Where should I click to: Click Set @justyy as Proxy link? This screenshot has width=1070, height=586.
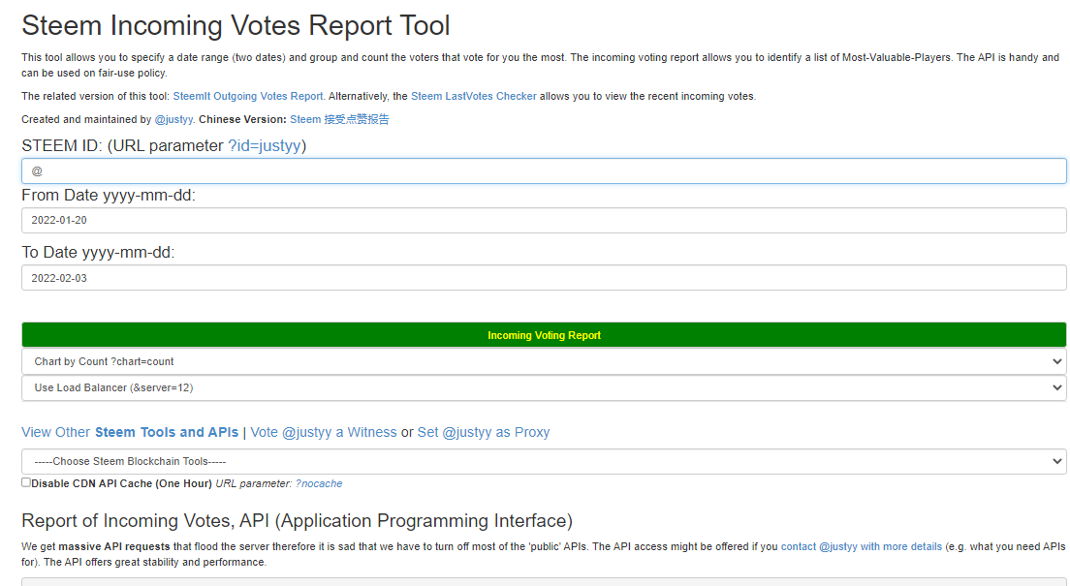483,433
